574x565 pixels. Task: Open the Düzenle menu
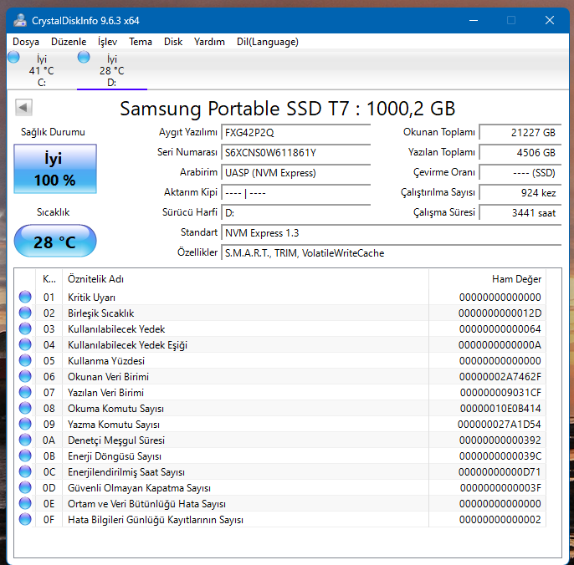69,42
